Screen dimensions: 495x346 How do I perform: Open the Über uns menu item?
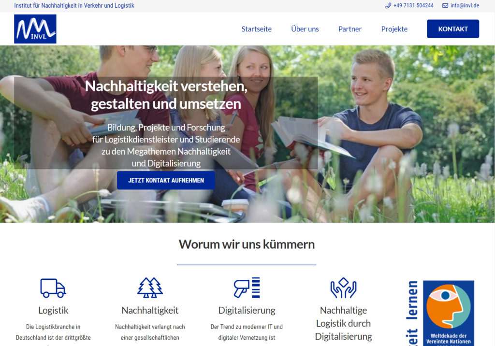[x=305, y=29]
